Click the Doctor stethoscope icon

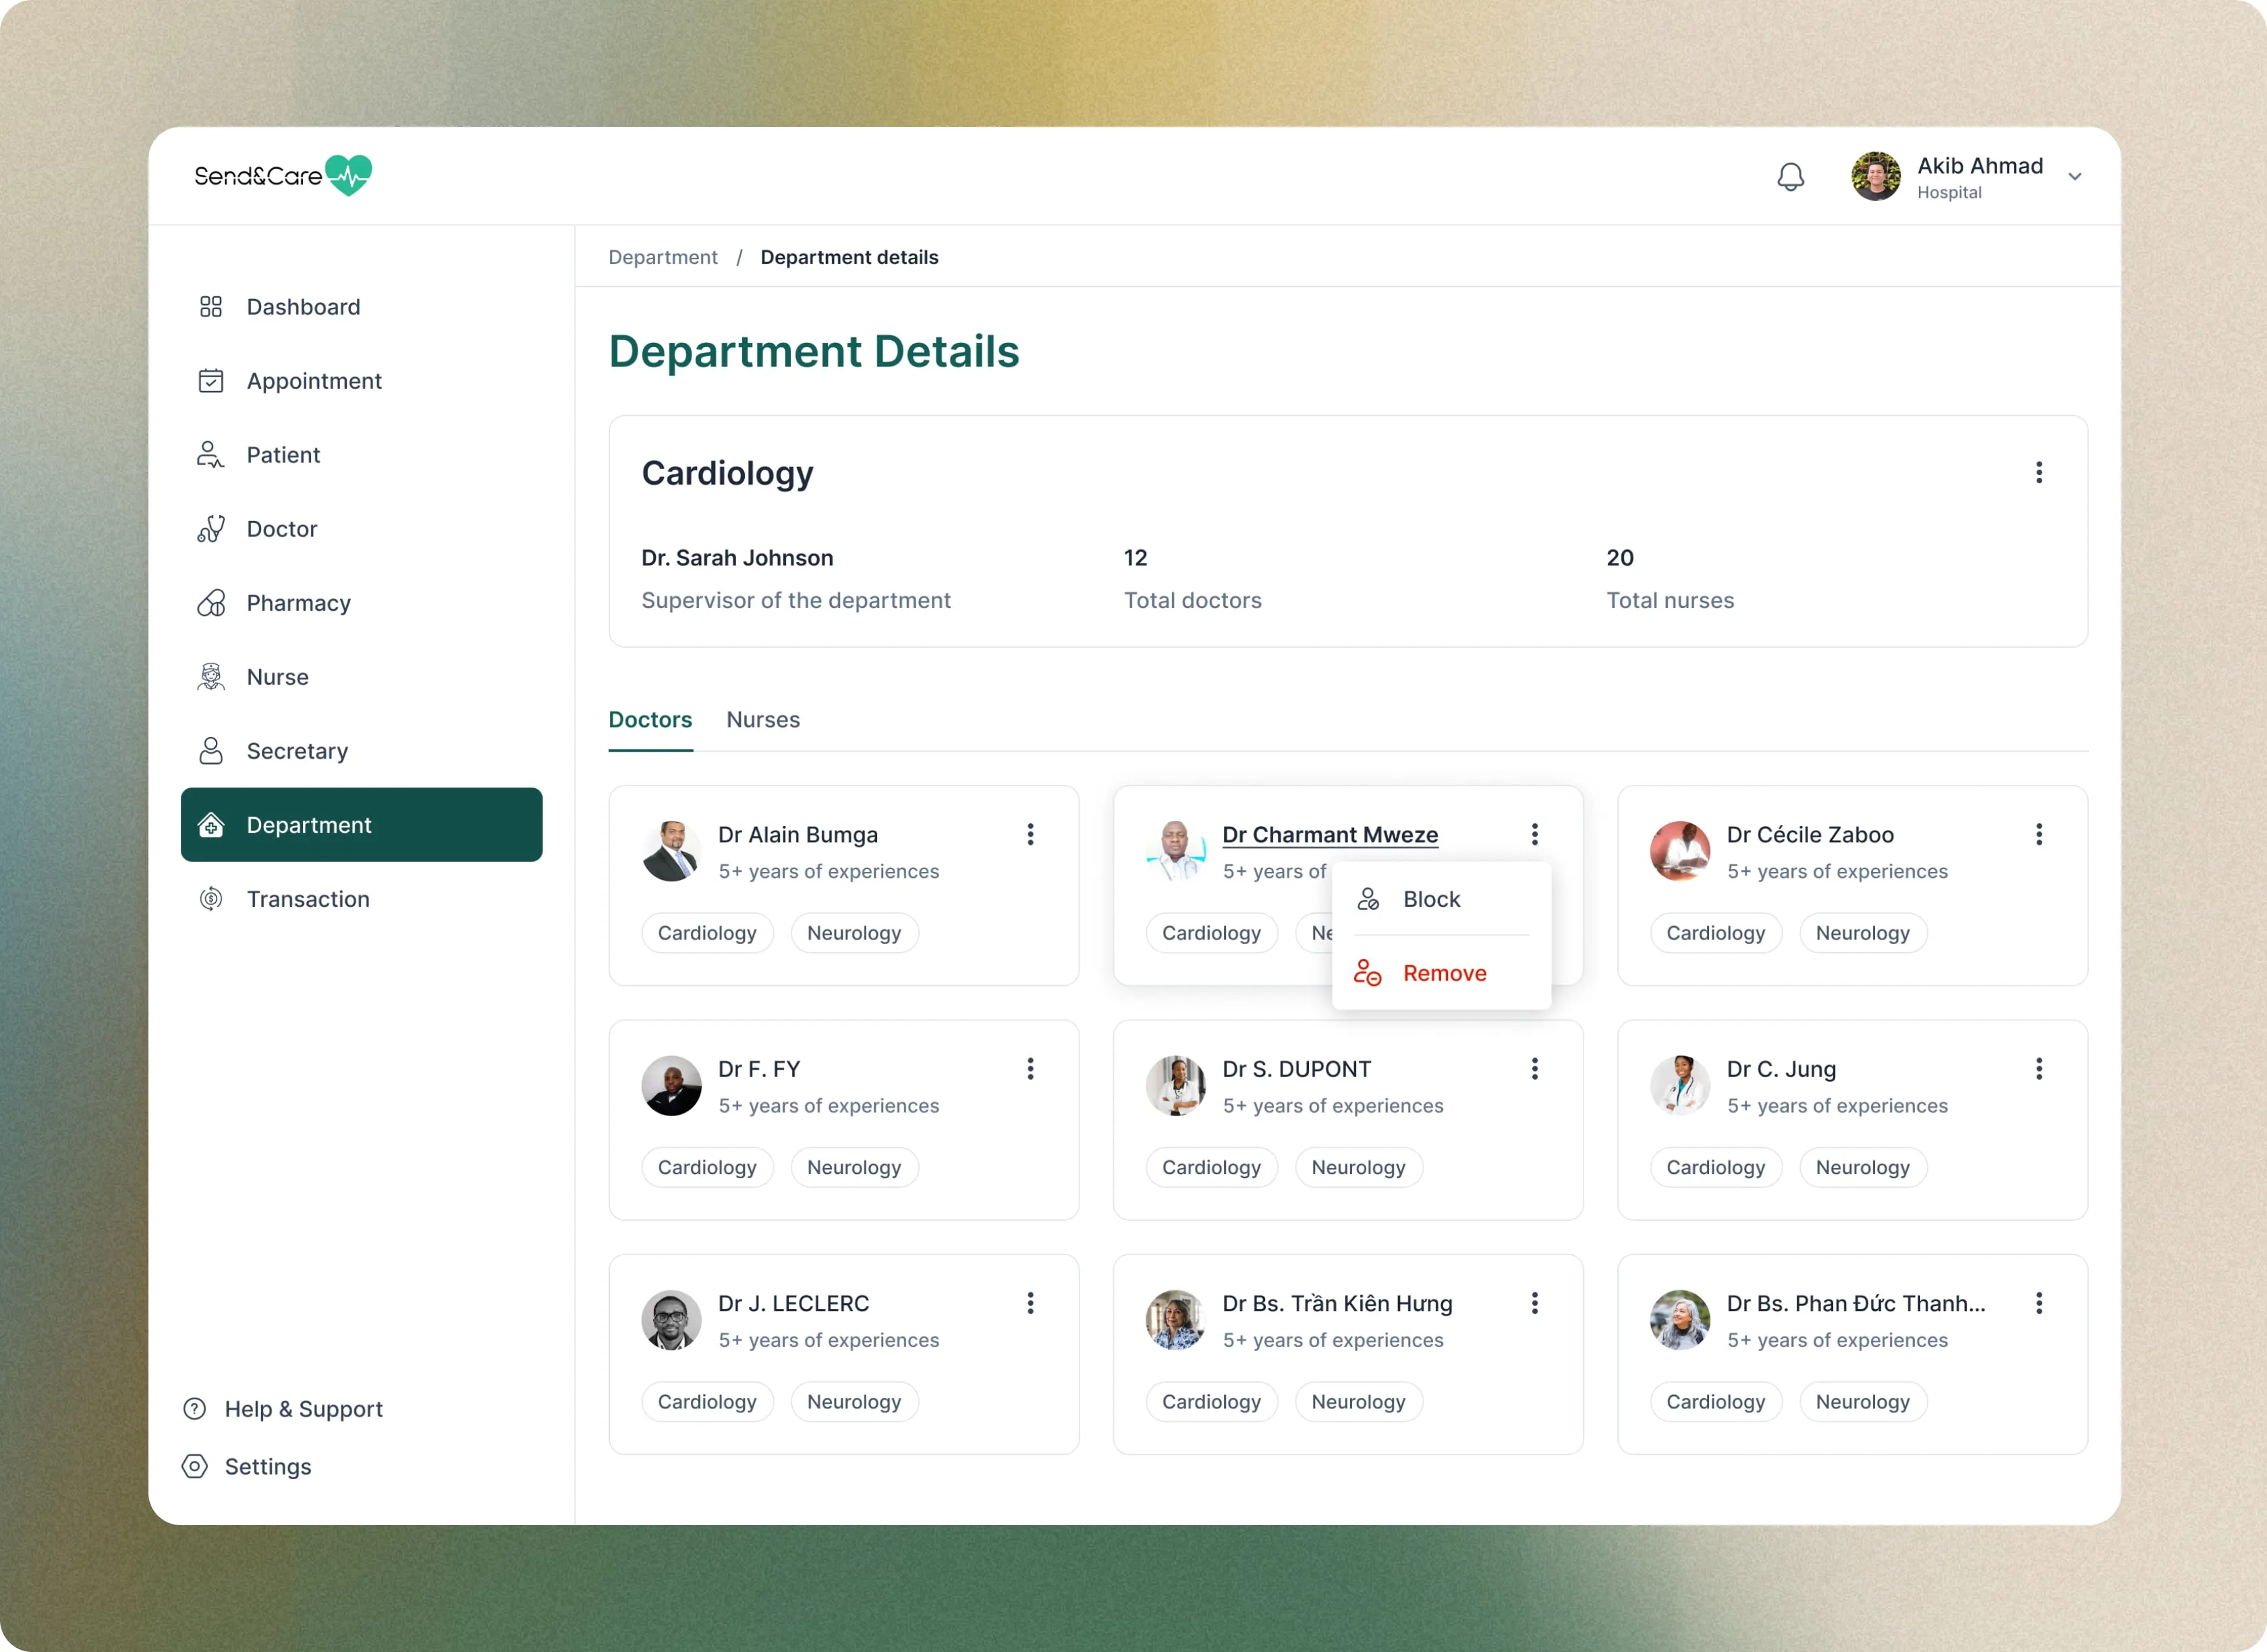[x=211, y=529]
